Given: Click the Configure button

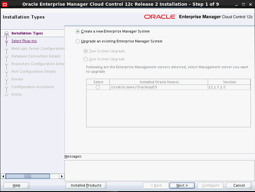Looking at the screenshot, I should coord(210,185).
